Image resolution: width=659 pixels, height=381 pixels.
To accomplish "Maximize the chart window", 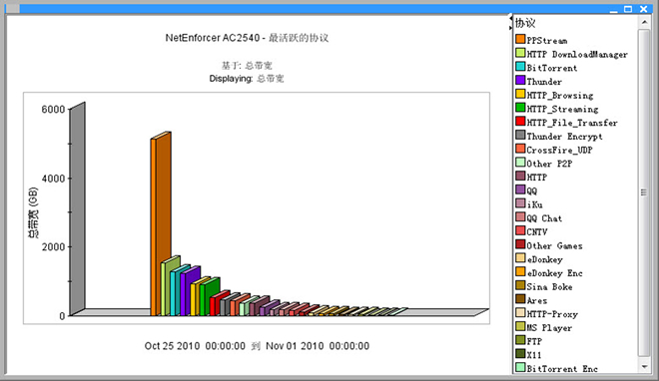I will tap(628, 9).
